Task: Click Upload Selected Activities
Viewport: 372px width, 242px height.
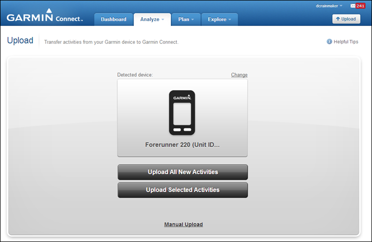Action: coord(182,190)
